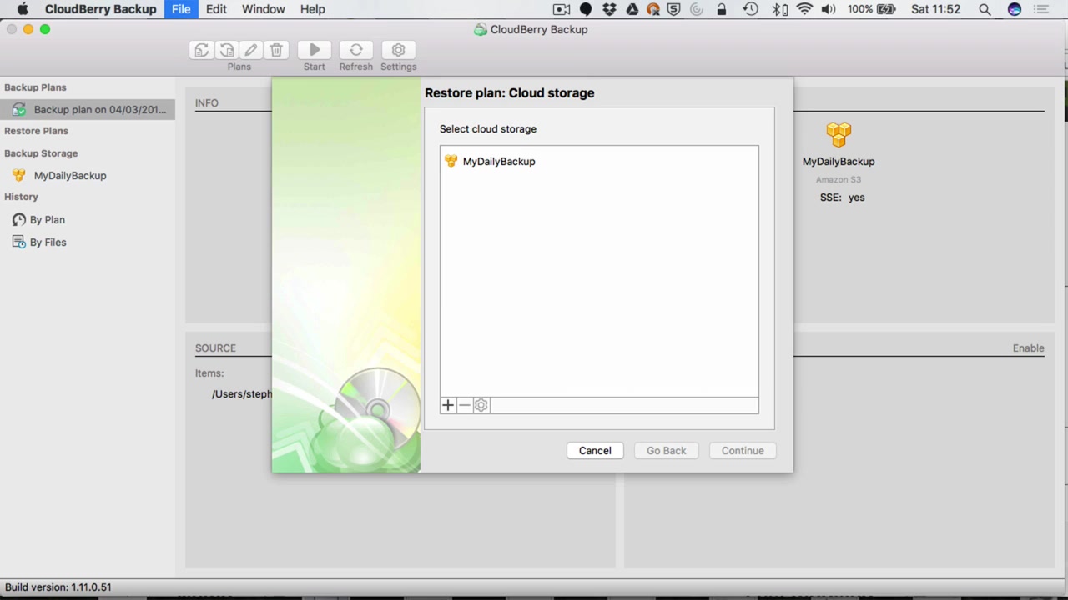
Task: Open Notification Center in the menu bar
Action: tap(1041, 9)
